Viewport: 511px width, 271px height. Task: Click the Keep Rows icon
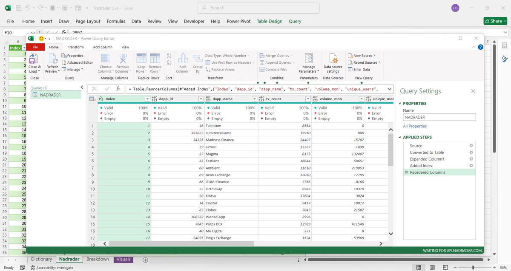pos(141,59)
